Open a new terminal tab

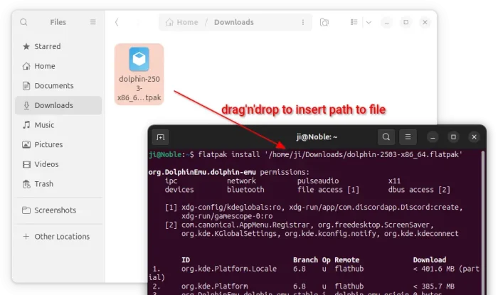[161, 137]
